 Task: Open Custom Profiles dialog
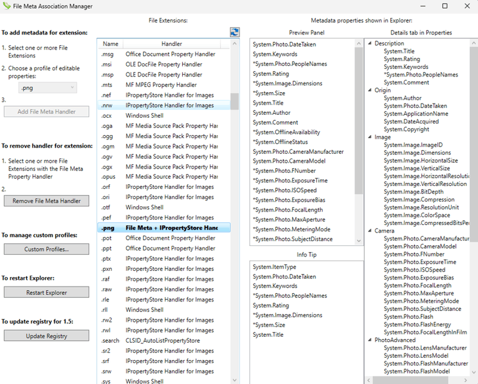point(47,249)
